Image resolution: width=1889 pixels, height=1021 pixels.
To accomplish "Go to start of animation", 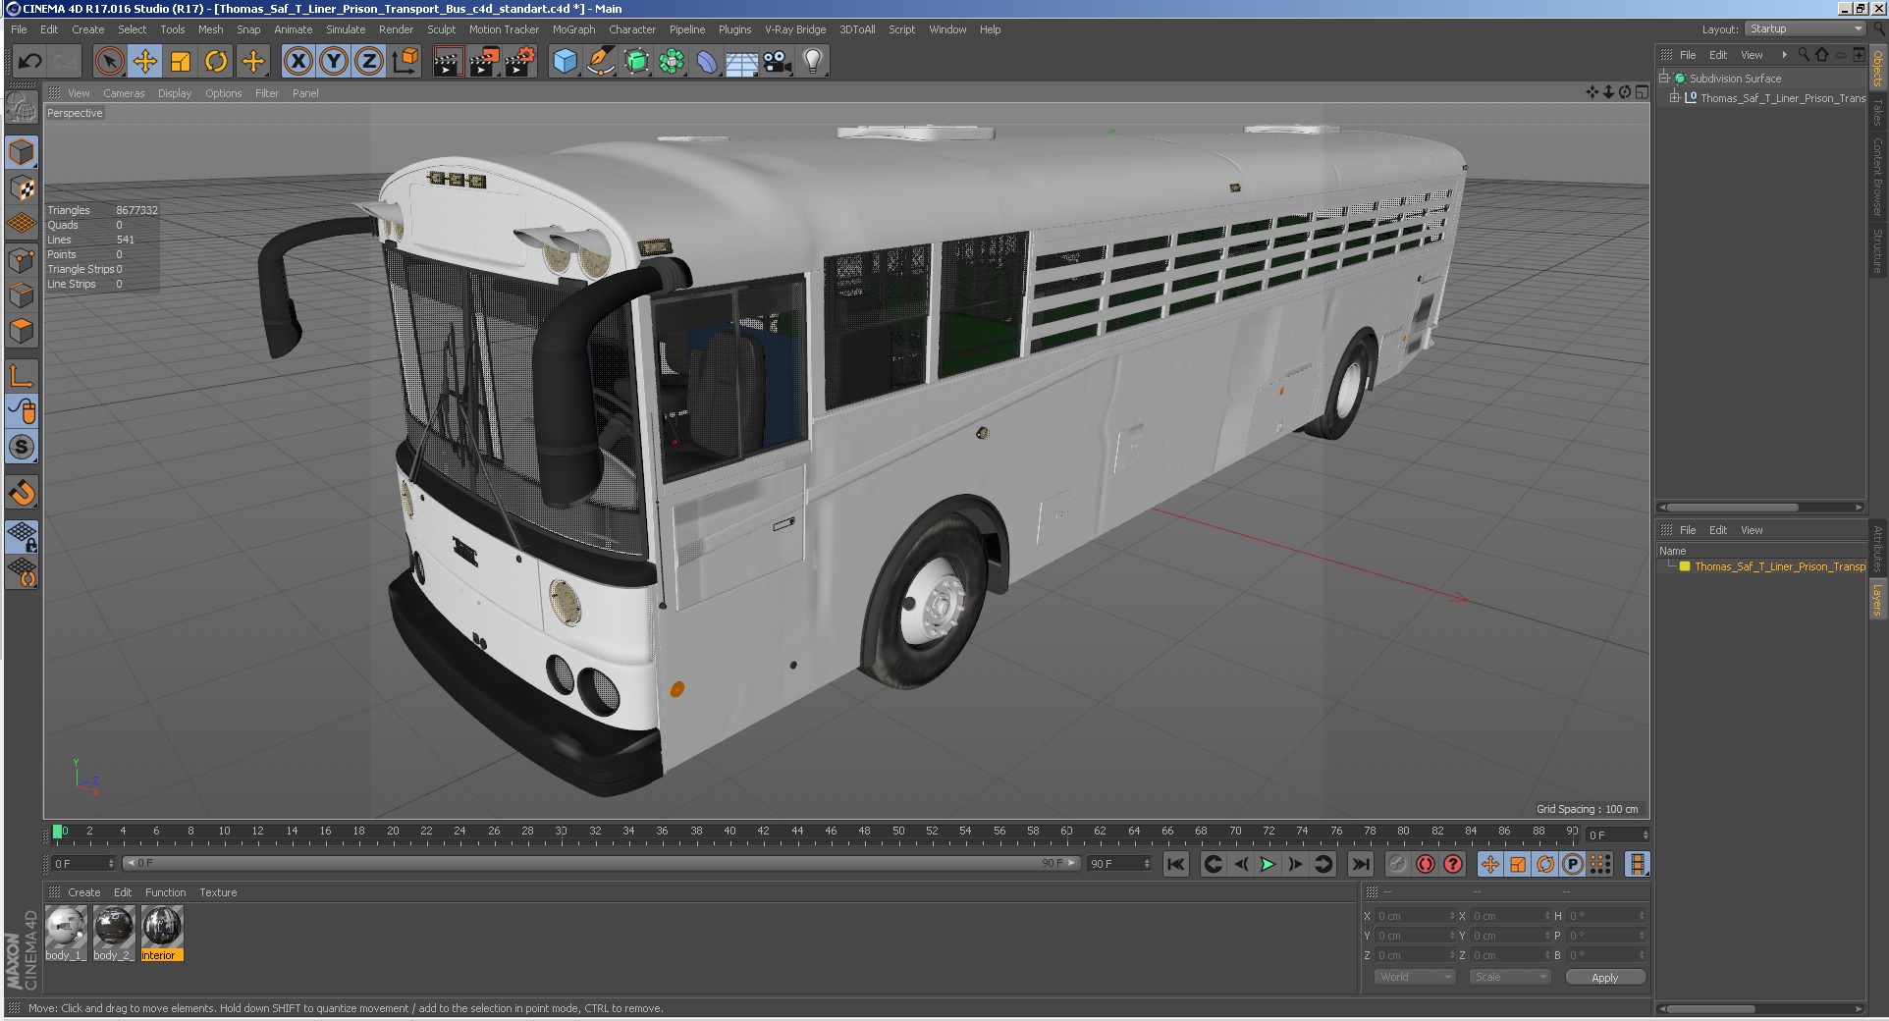I will tap(1176, 864).
